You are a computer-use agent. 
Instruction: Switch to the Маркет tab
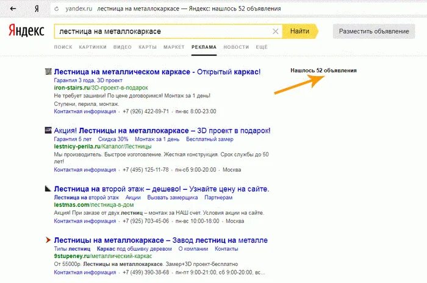tap(174, 47)
